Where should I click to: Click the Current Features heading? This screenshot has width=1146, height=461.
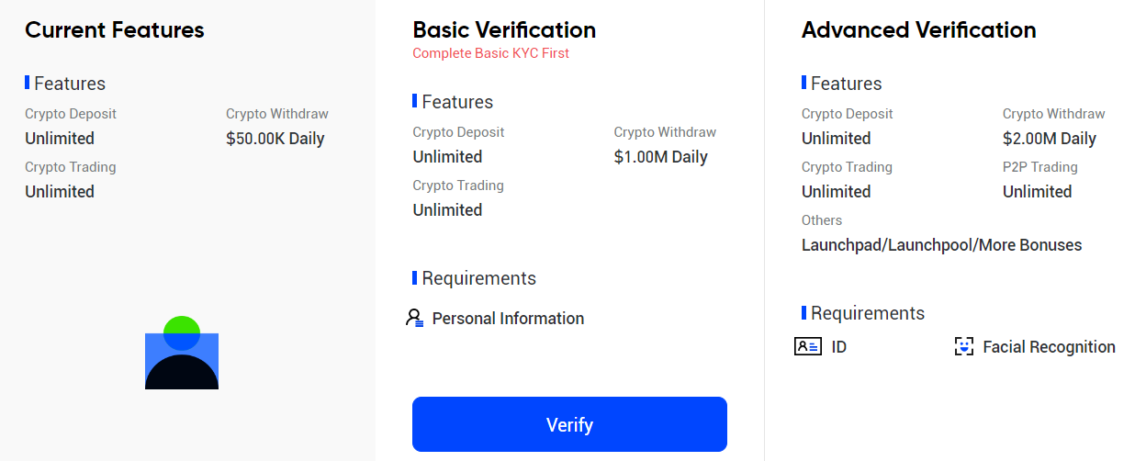click(115, 29)
